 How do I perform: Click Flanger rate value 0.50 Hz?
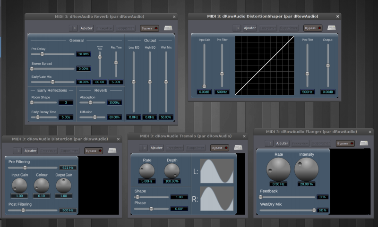pos(278,184)
